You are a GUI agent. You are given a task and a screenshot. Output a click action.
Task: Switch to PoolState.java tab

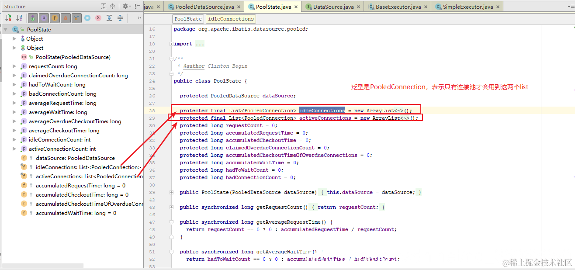tap(273, 7)
